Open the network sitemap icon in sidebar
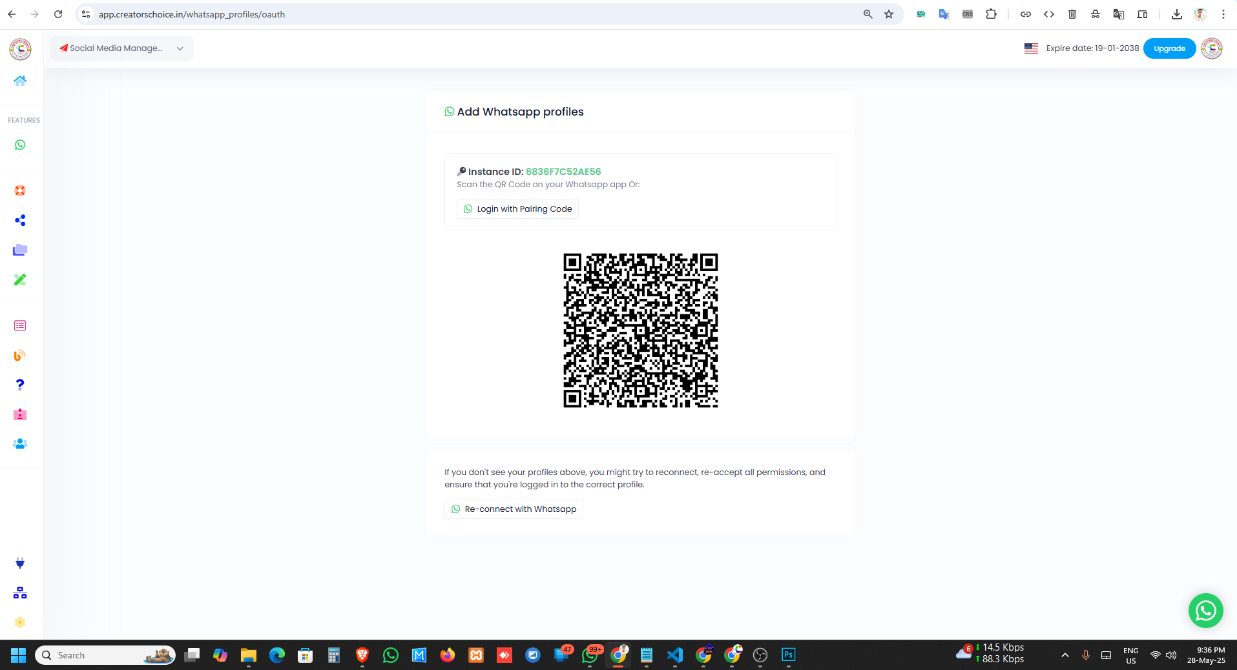Viewport: 1237px width, 670px height. click(x=20, y=593)
